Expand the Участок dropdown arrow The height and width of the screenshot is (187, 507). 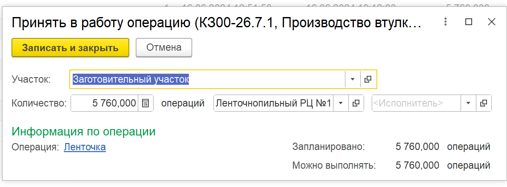coord(353,79)
